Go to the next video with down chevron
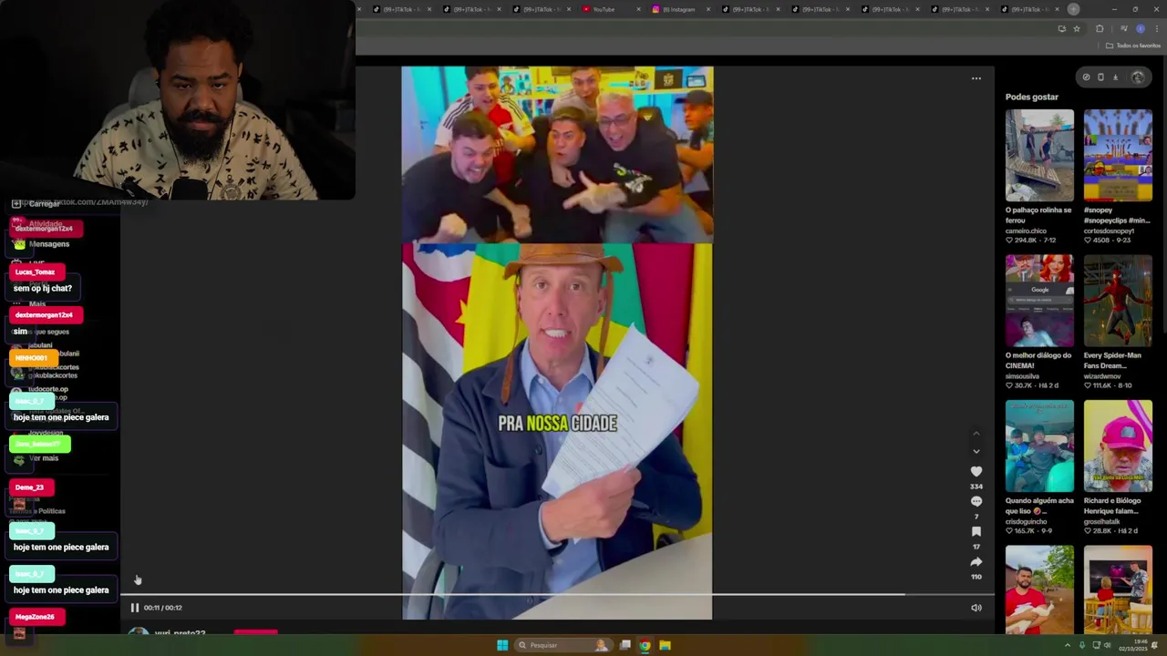 [x=976, y=451]
